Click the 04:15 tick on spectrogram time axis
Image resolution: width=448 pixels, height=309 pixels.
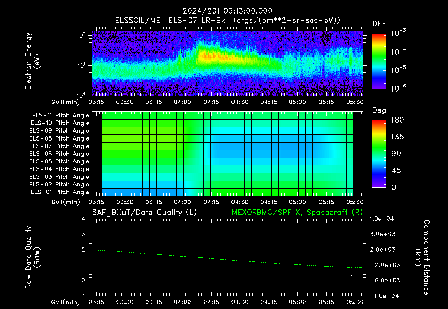(x=211, y=102)
